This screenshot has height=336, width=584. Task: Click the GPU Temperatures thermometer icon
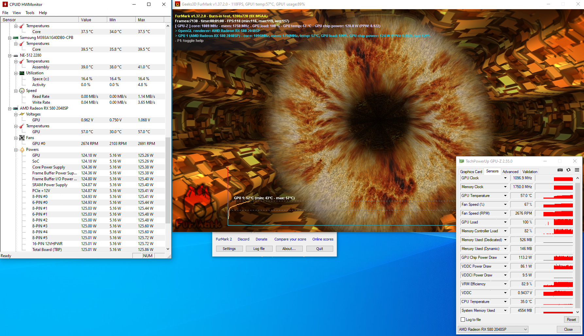[x=22, y=126]
